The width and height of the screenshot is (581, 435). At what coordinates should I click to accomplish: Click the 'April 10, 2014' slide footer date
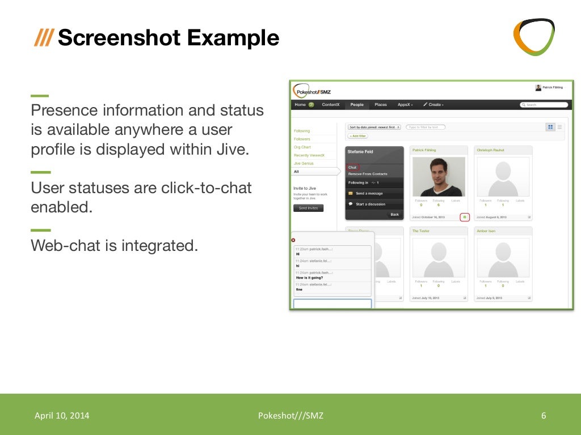(62, 415)
